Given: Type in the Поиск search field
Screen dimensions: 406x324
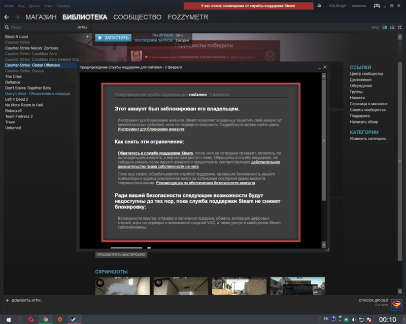Looking at the screenshot, I should pos(41,27).
